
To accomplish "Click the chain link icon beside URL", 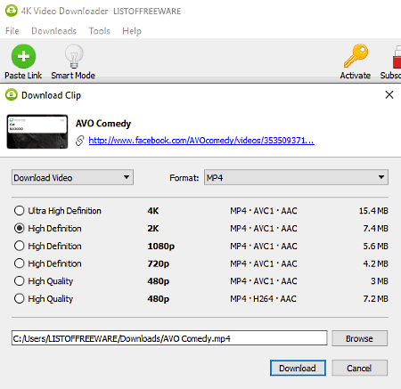I will click(79, 141).
